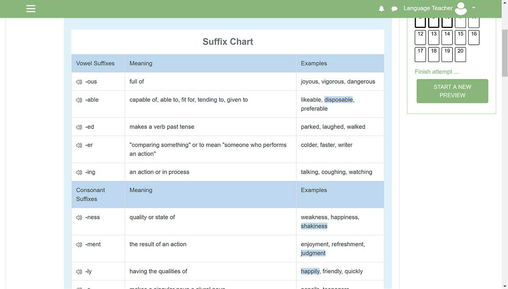Viewport: 508px width, 289px height.
Task: Open the messages speech bubble icon
Action: [395, 8]
